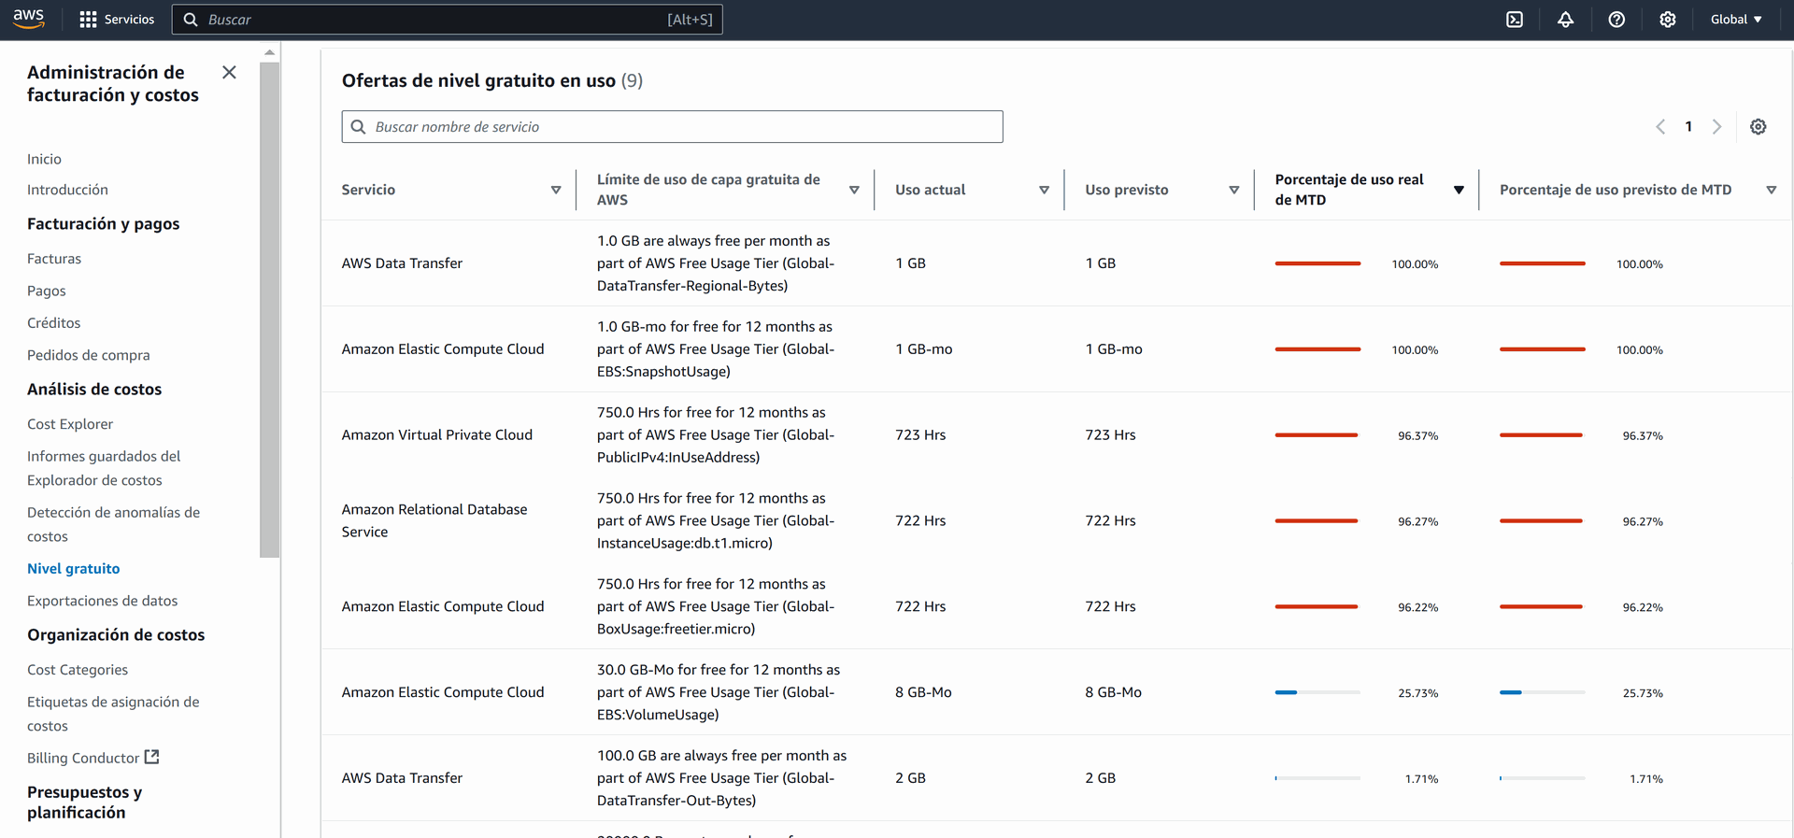The image size is (1794, 838).
Task: Open table preferences gear icon
Action: click(1758, 127)
